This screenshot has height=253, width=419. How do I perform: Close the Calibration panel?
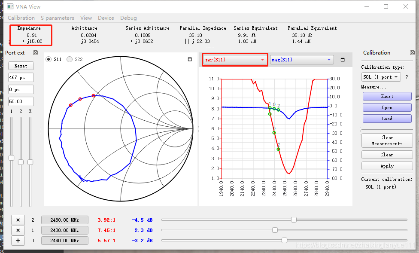pyautogui.click(x=412, y=53)
